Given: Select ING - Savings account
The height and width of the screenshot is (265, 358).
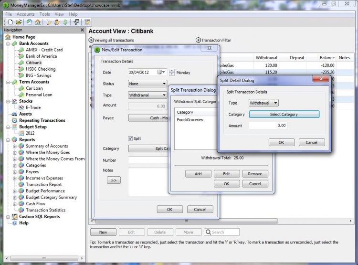Looking at the screenshot, I should pyautogui.click(x=38, y=75).
